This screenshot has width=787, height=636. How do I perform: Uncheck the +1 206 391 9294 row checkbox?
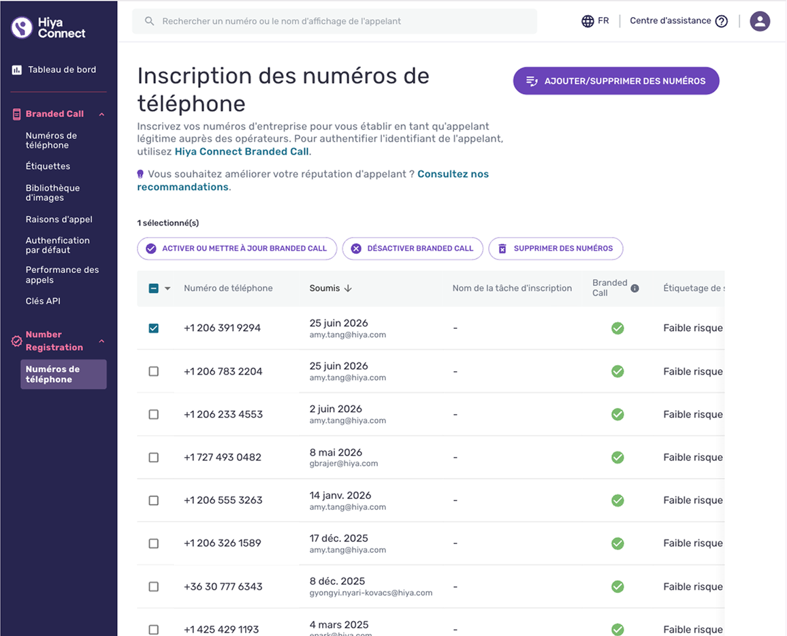[x=154, y=328]
